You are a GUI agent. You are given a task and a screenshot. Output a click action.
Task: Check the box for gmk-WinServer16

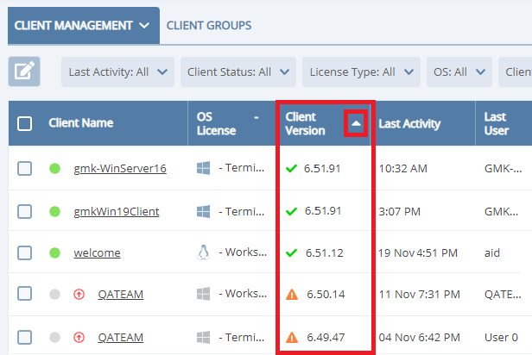click(x=25, y=169)
